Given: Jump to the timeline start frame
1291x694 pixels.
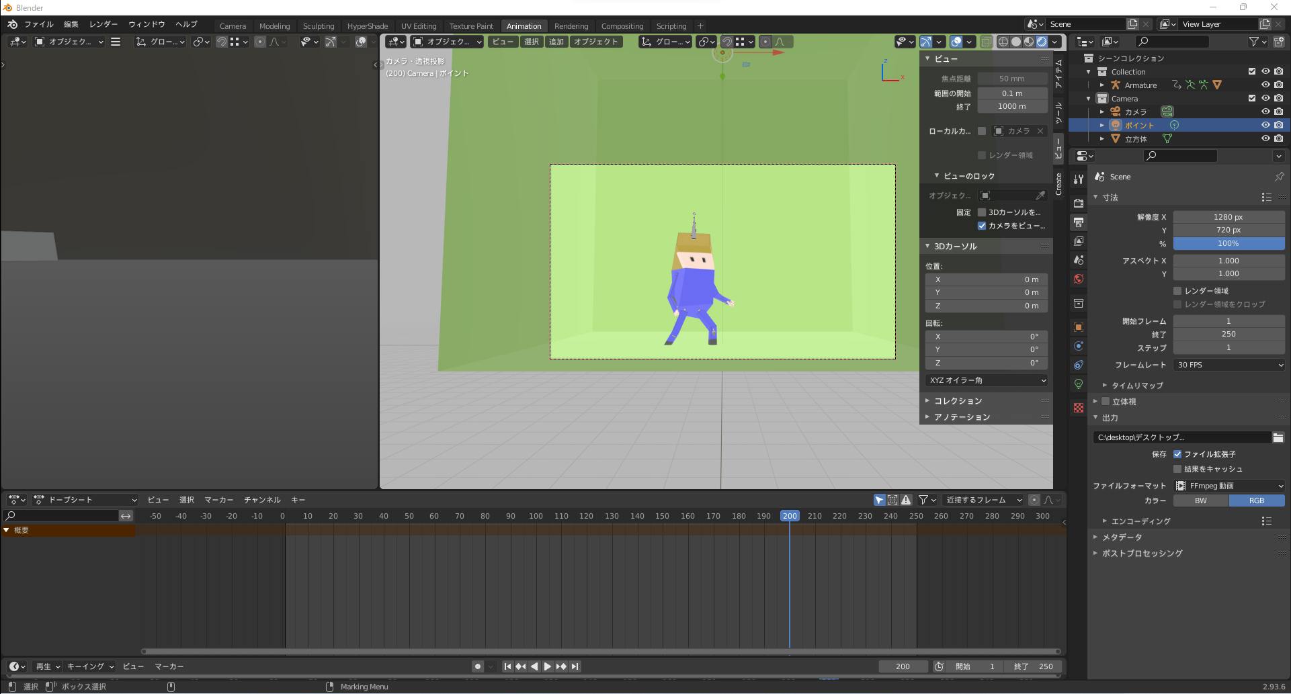Looking at the screenshot, I should 507,666.
